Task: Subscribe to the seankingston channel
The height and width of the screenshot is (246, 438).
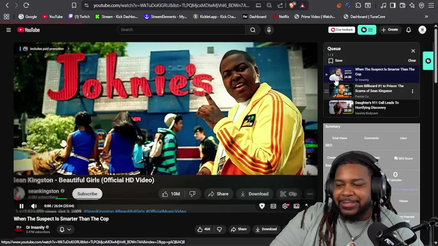Action: click(87, 194)
